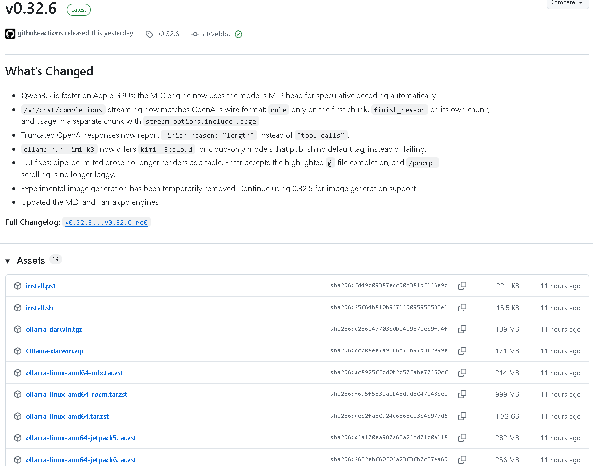The width and height of the screenshot is (593, 466).
Task: Open the v0.32.6 tag link
Action: tap(168, 34)
